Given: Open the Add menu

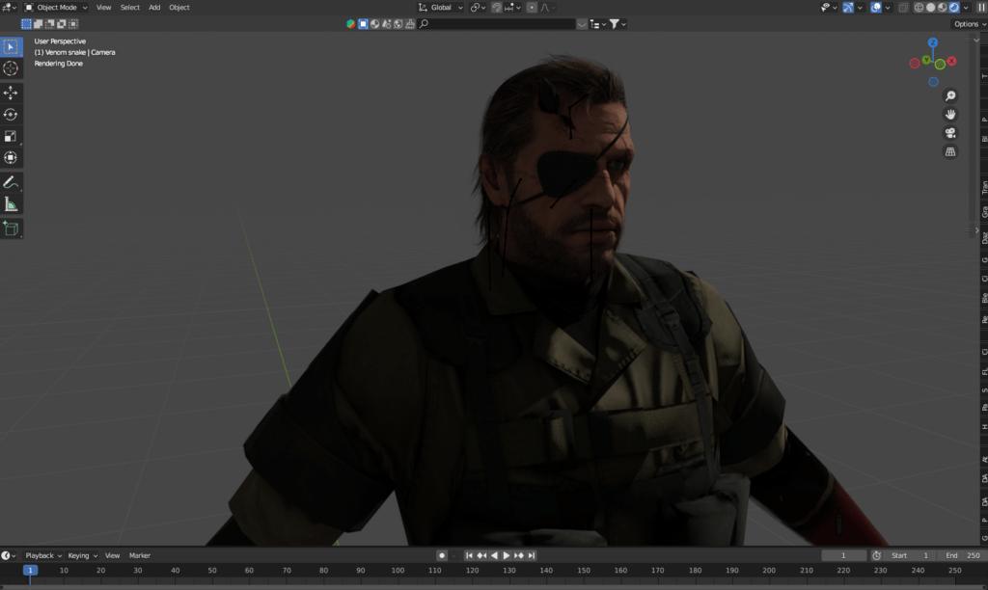Looking at the screenshot, I should (154, 7).
